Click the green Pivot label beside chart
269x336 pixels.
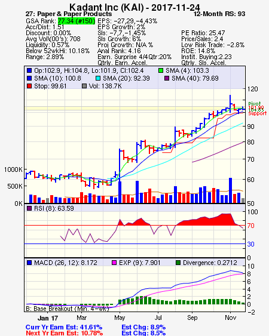[255, 104]
